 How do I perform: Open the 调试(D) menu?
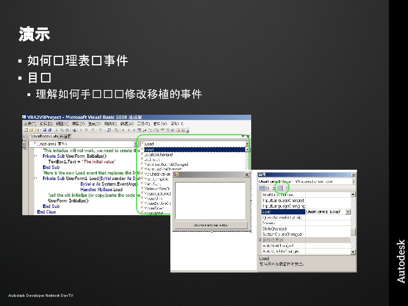tap(110, 124)
